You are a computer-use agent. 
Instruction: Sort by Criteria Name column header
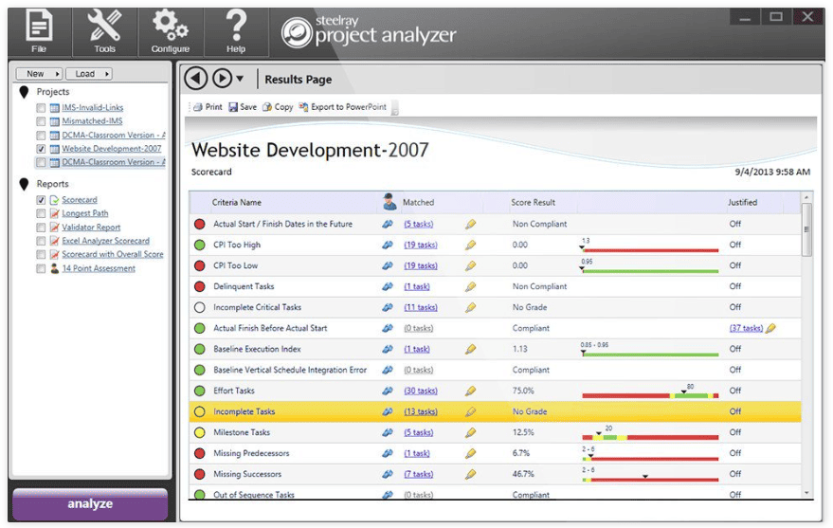coord(236,202)
